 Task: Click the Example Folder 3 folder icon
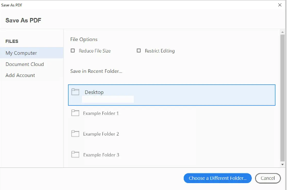pos(75,154)
